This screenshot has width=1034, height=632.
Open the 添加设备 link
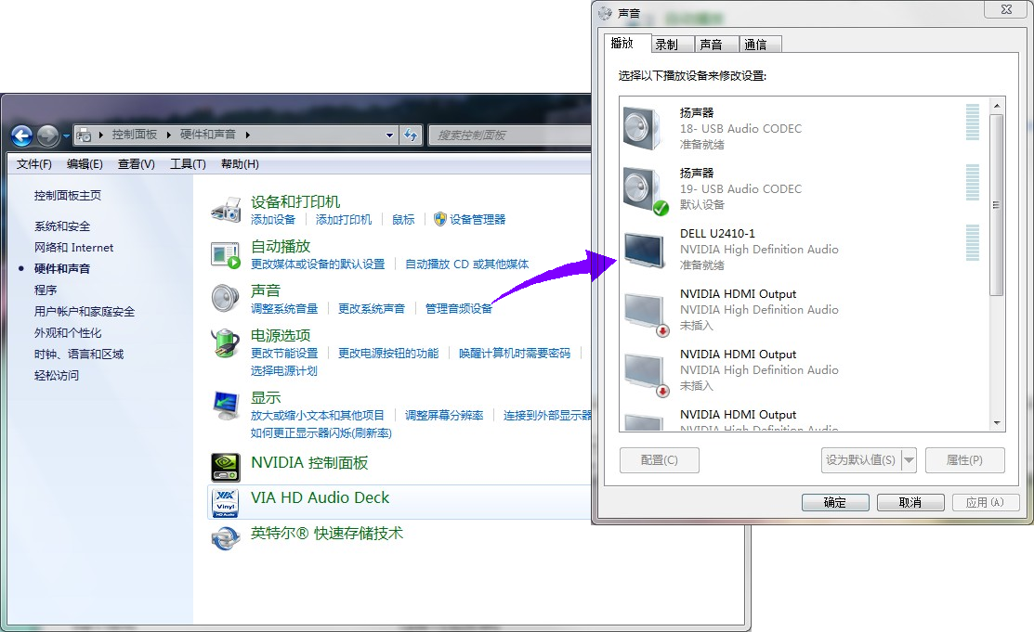(x=273, y=219)
